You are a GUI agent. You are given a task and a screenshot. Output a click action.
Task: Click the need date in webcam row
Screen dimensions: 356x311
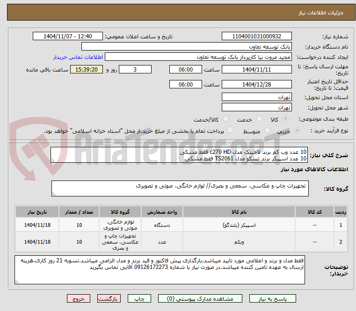coord(37,242)
